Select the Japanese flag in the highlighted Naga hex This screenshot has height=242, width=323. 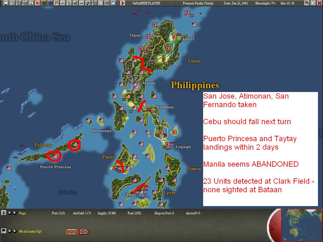[161, 132]
